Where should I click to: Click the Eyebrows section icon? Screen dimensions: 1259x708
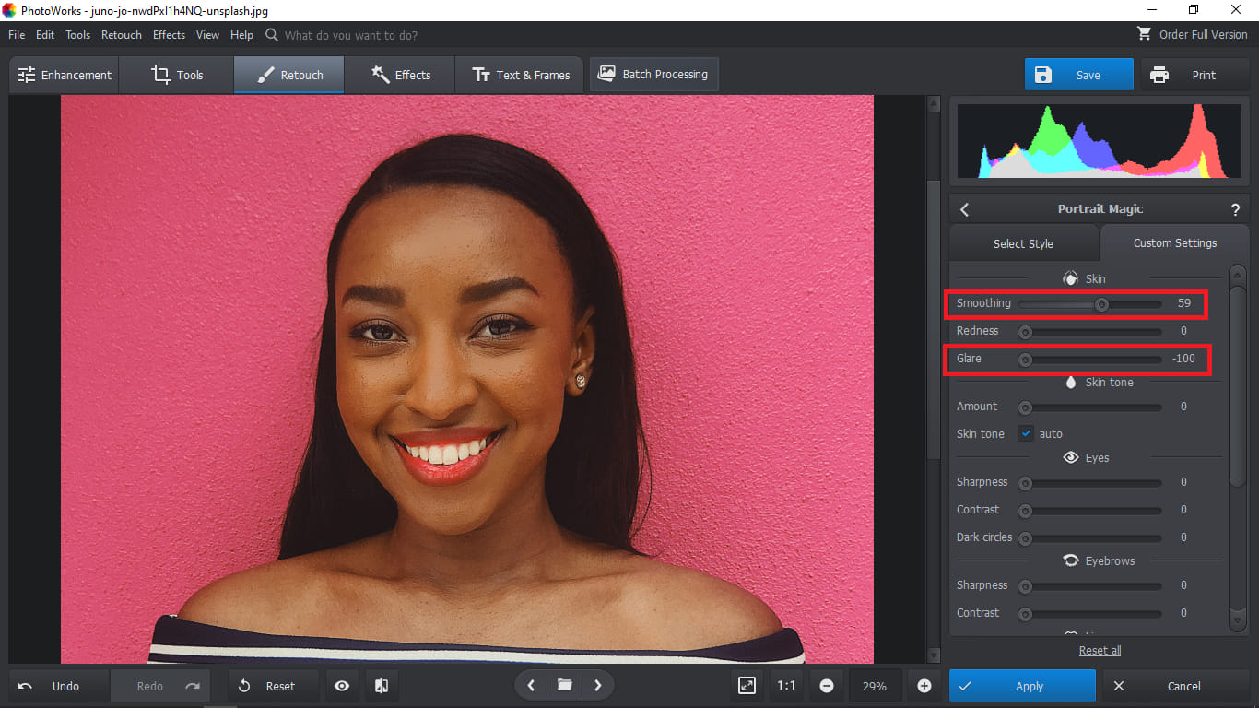(1071, 560)
